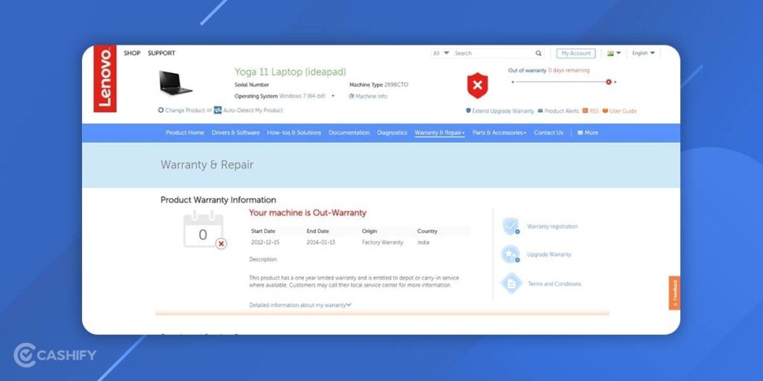Open the All search category dropdown

441,54
